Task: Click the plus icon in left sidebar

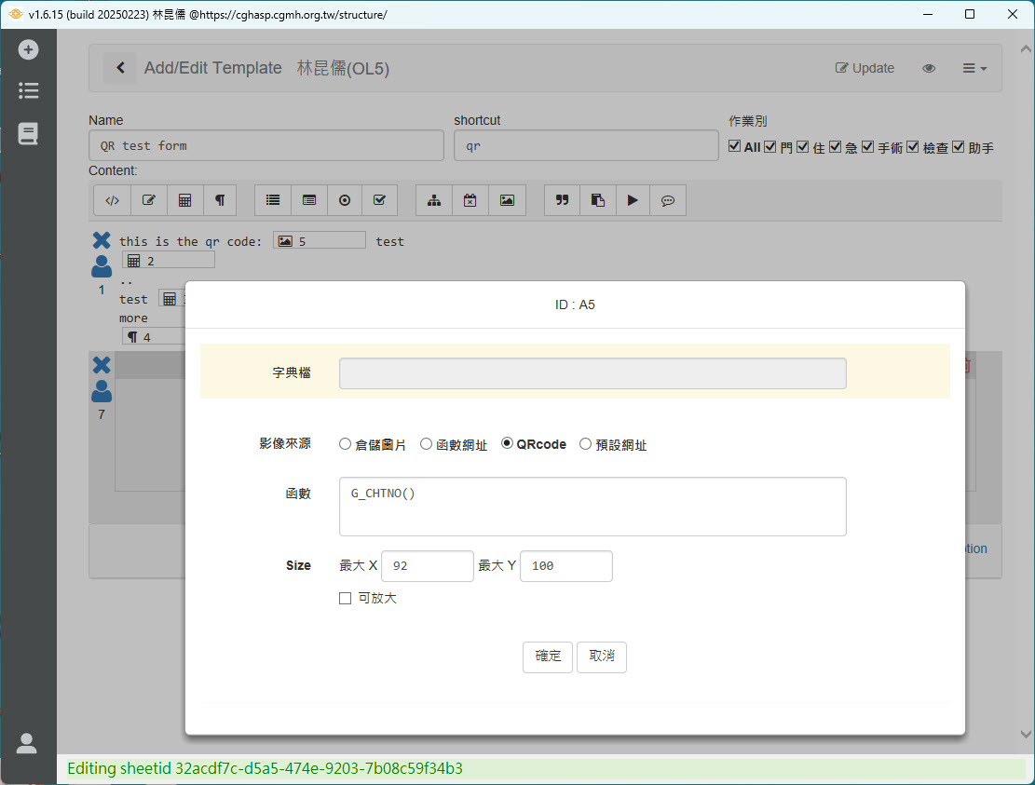Action: pos(28,49)
